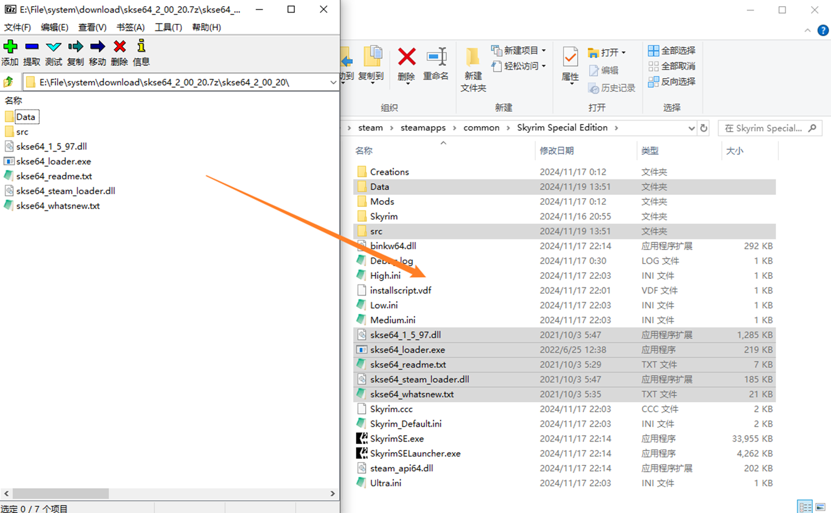
Task: Expand the 打开 dropdown in Explorer ribbon
Action: [624, 53]
